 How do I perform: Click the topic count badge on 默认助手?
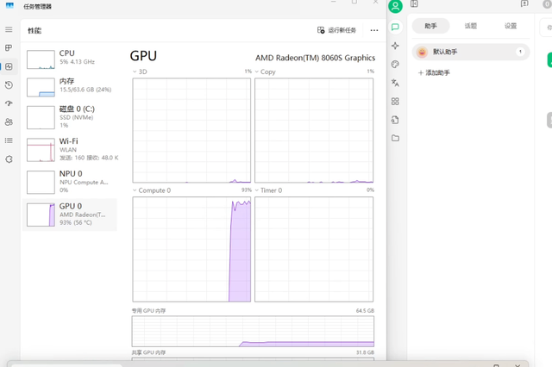pos(520,52)
